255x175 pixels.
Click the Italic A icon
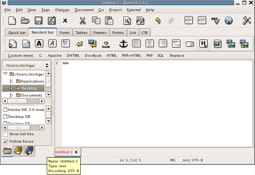point(53,44)
